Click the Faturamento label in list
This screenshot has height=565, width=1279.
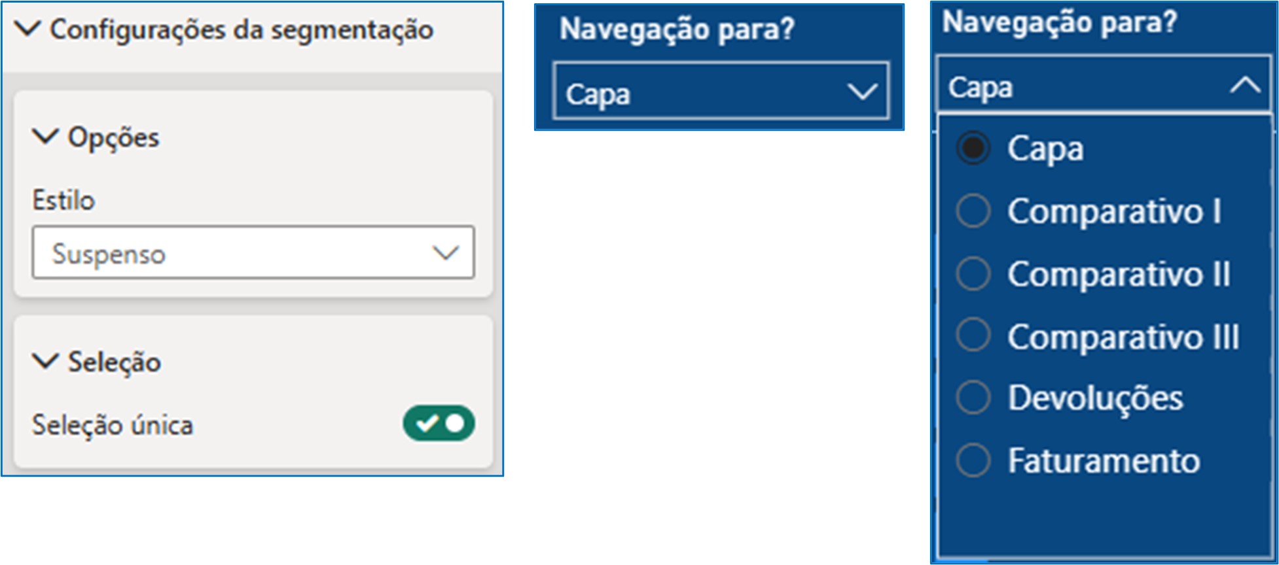coord(1104,460)
